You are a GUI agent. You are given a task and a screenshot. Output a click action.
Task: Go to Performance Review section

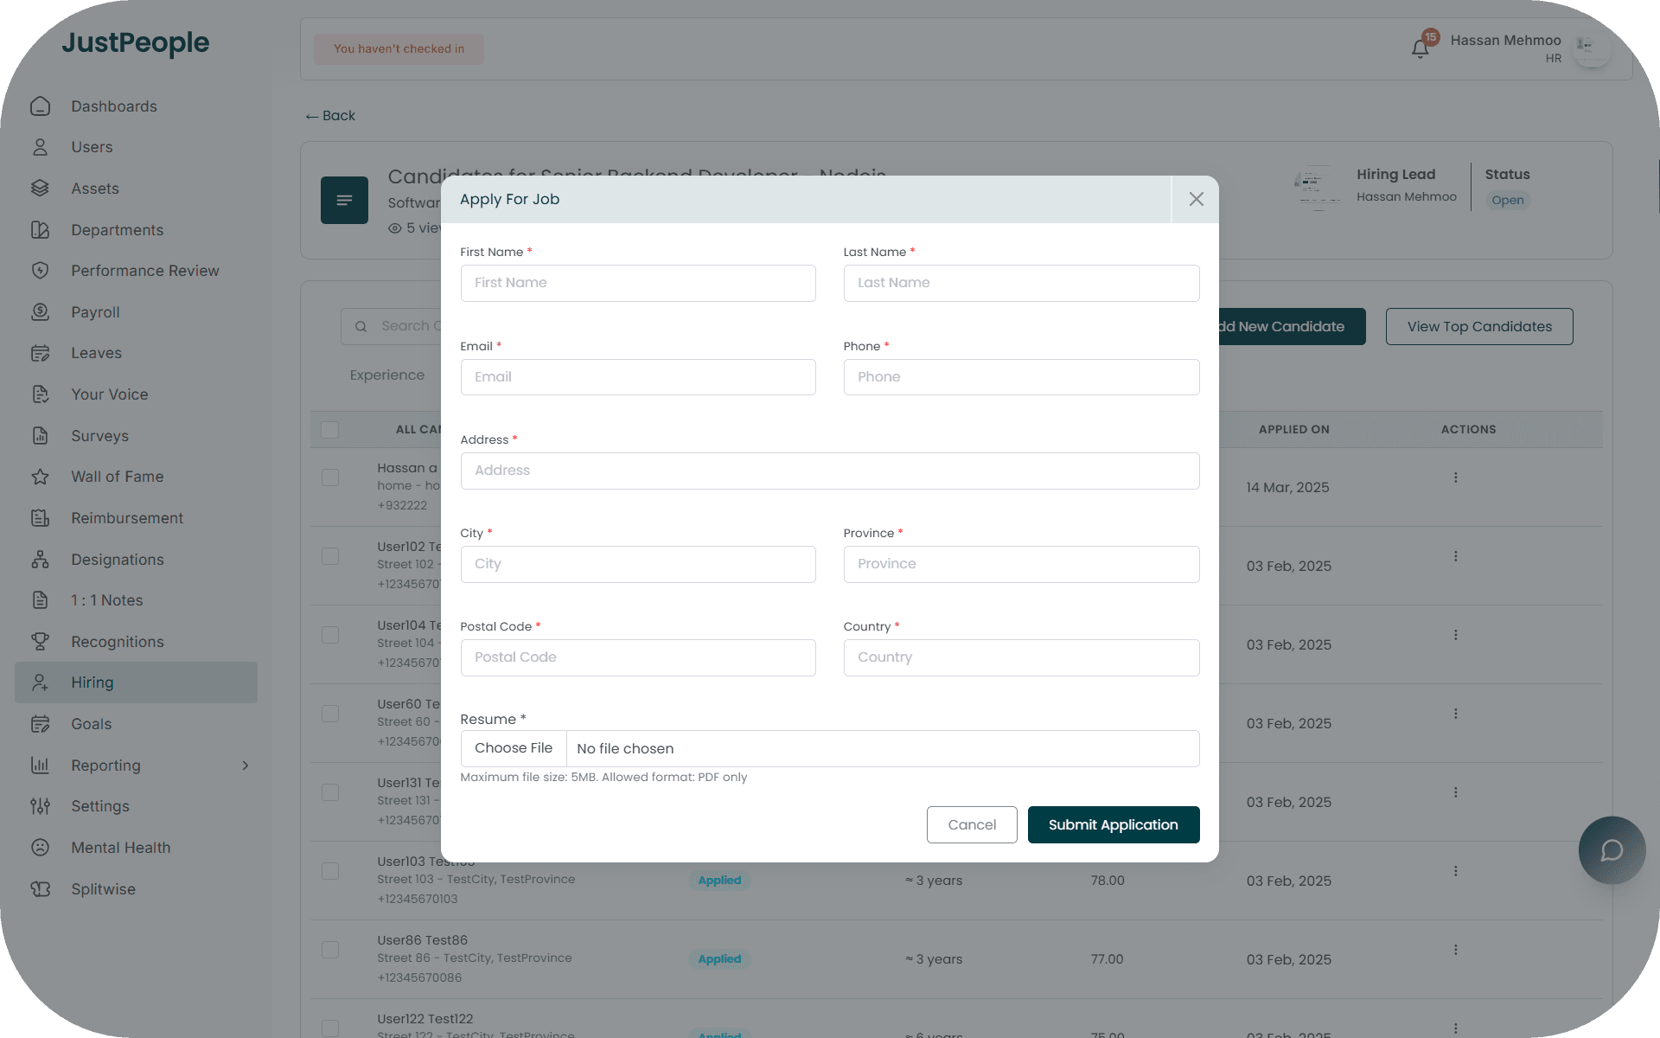point(144,271)
